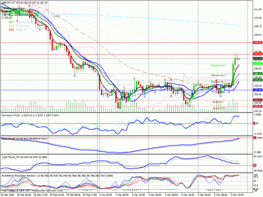The height and width of the screenshot is (197, 263).
Task: Click the '5 Mar 00:00' time label
Action: coord(204,195)
